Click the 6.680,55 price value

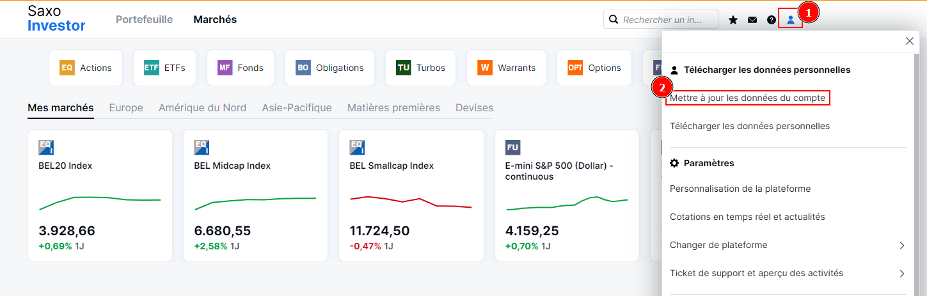click(223, 231)
